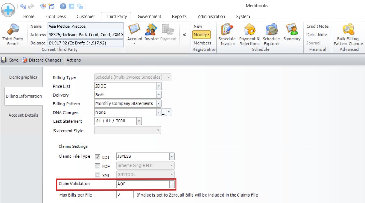Expand the Claim Validation dropdown
This screenshot has height=203, width=365.
[172, 184]
